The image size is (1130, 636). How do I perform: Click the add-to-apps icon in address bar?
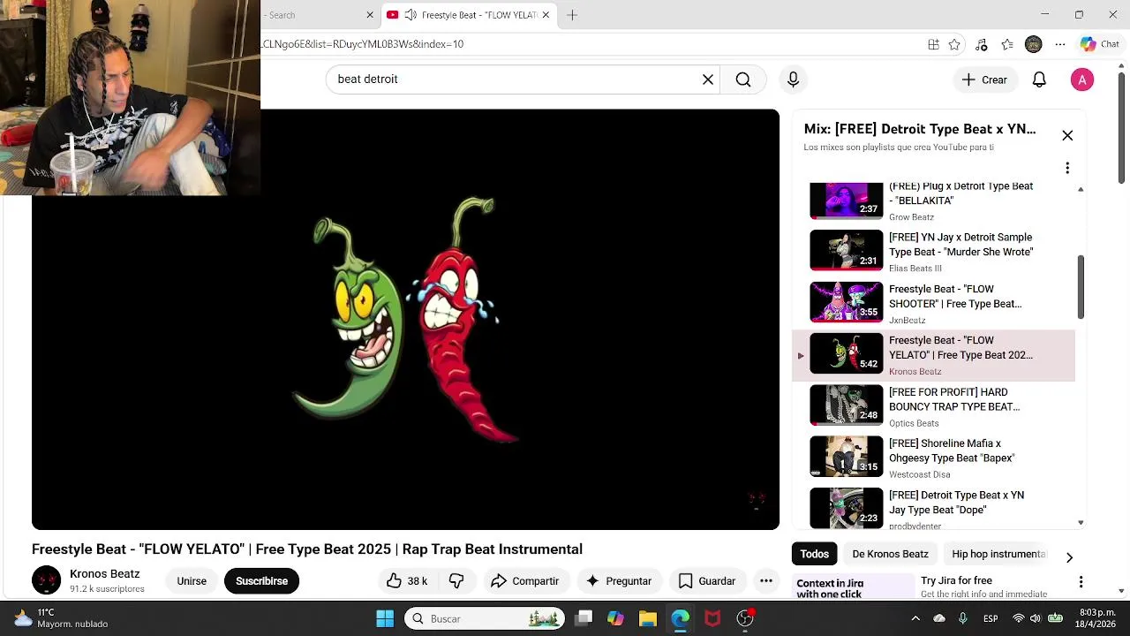coord(933,44)
